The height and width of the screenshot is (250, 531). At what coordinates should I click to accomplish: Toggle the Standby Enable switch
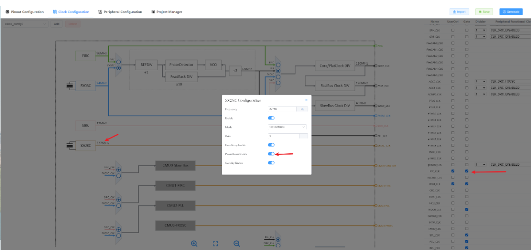tap(271, 163)
